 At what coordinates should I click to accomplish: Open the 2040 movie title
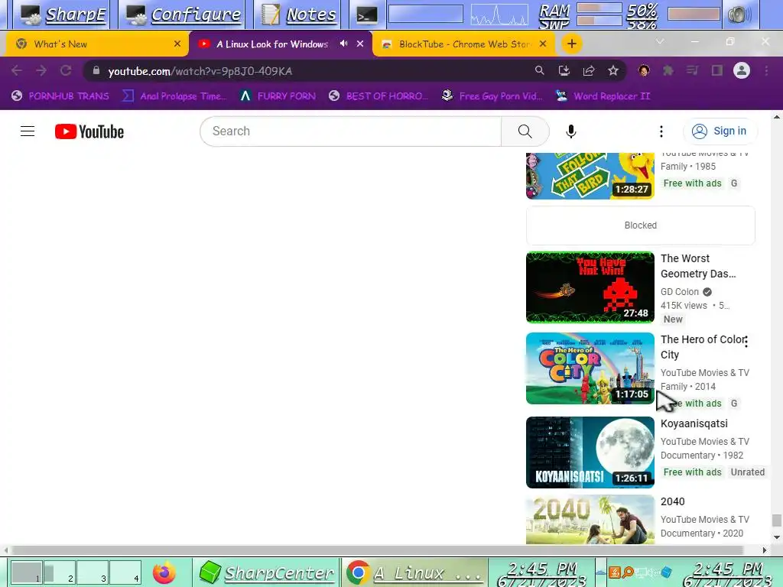(x=673, y=501)
